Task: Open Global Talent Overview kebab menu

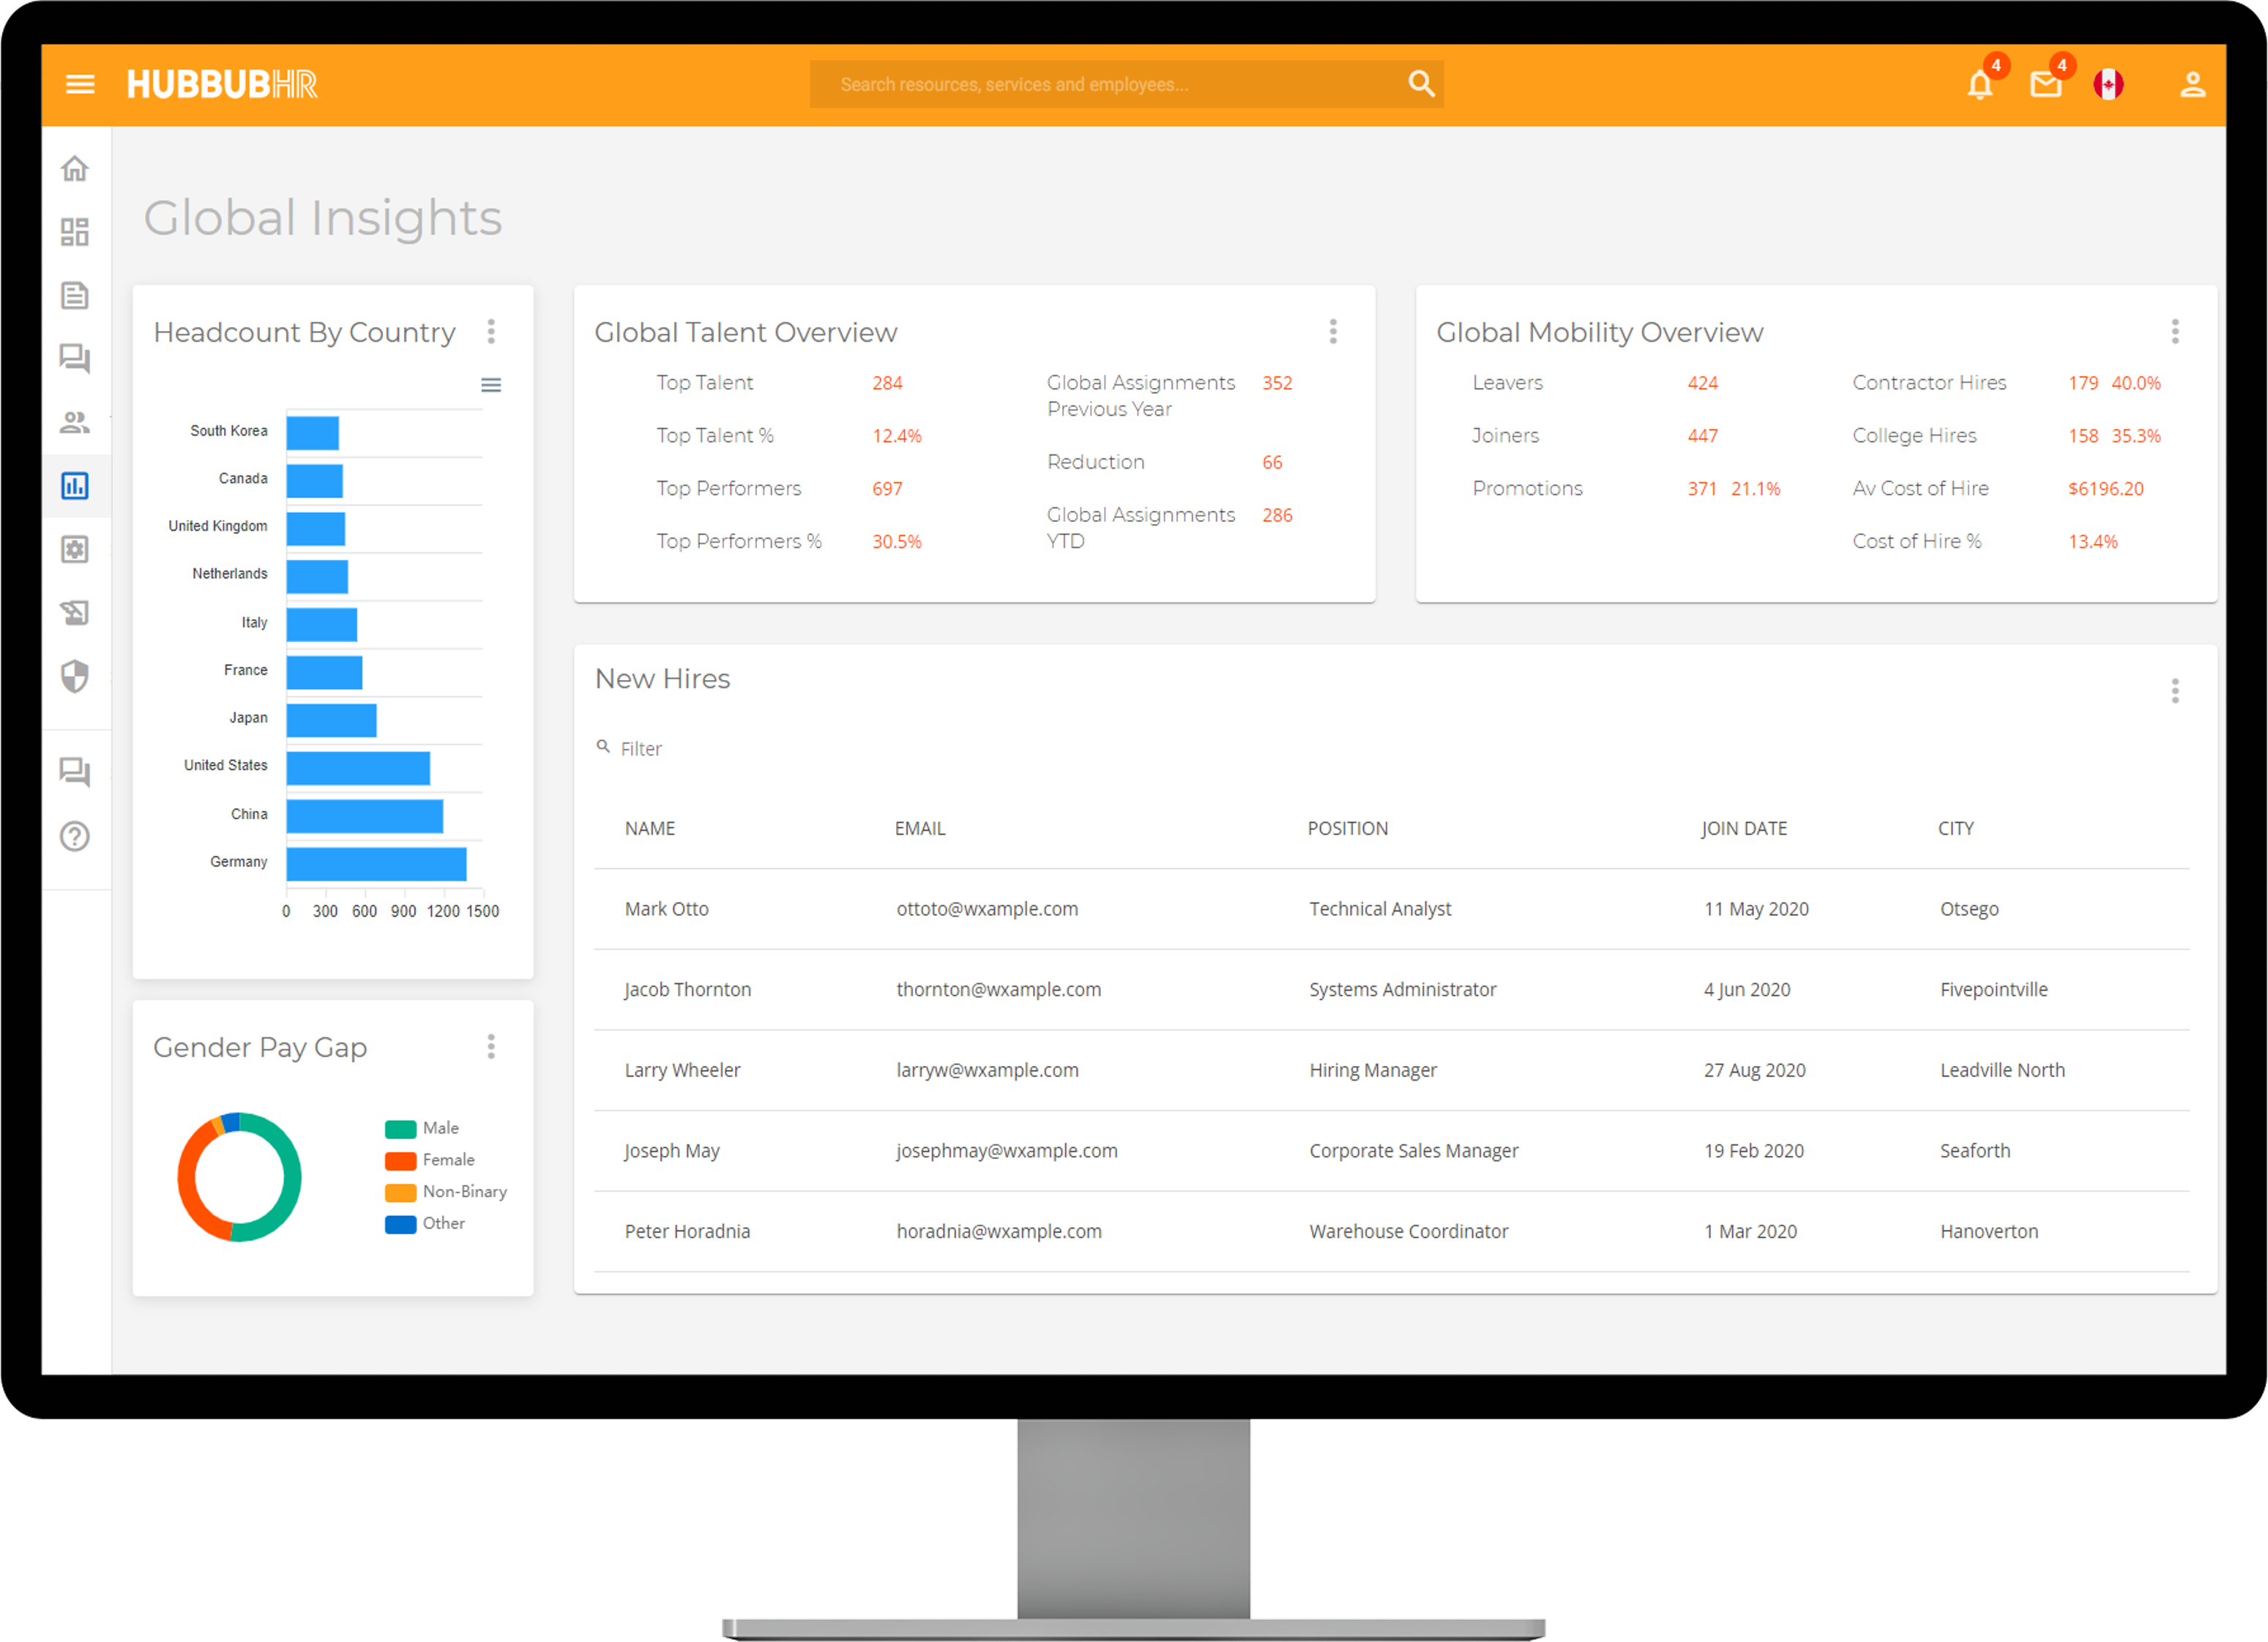Action: [x=1332, y=332]
